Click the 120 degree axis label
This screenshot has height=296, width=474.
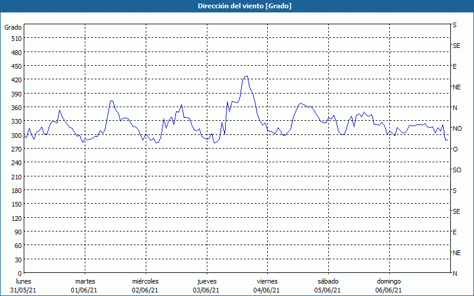pyautogui.click(x=17, y=218)
